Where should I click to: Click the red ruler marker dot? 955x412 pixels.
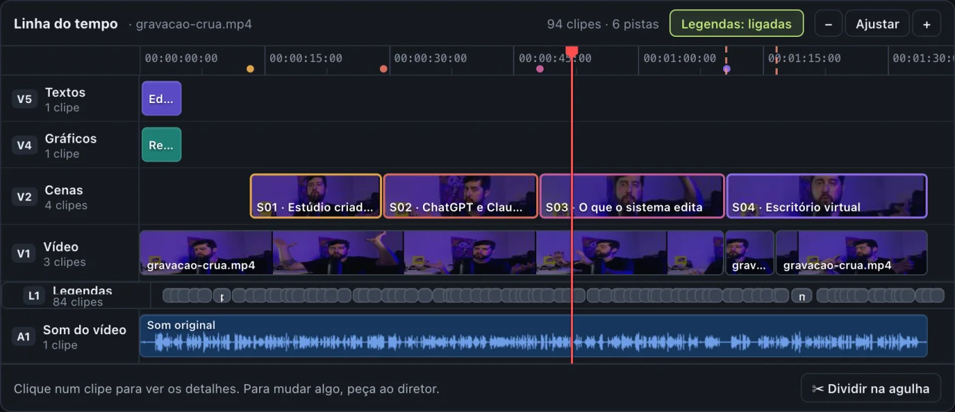[x=383, y=69]
